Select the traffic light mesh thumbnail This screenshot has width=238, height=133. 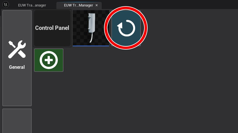pos(91,28)
